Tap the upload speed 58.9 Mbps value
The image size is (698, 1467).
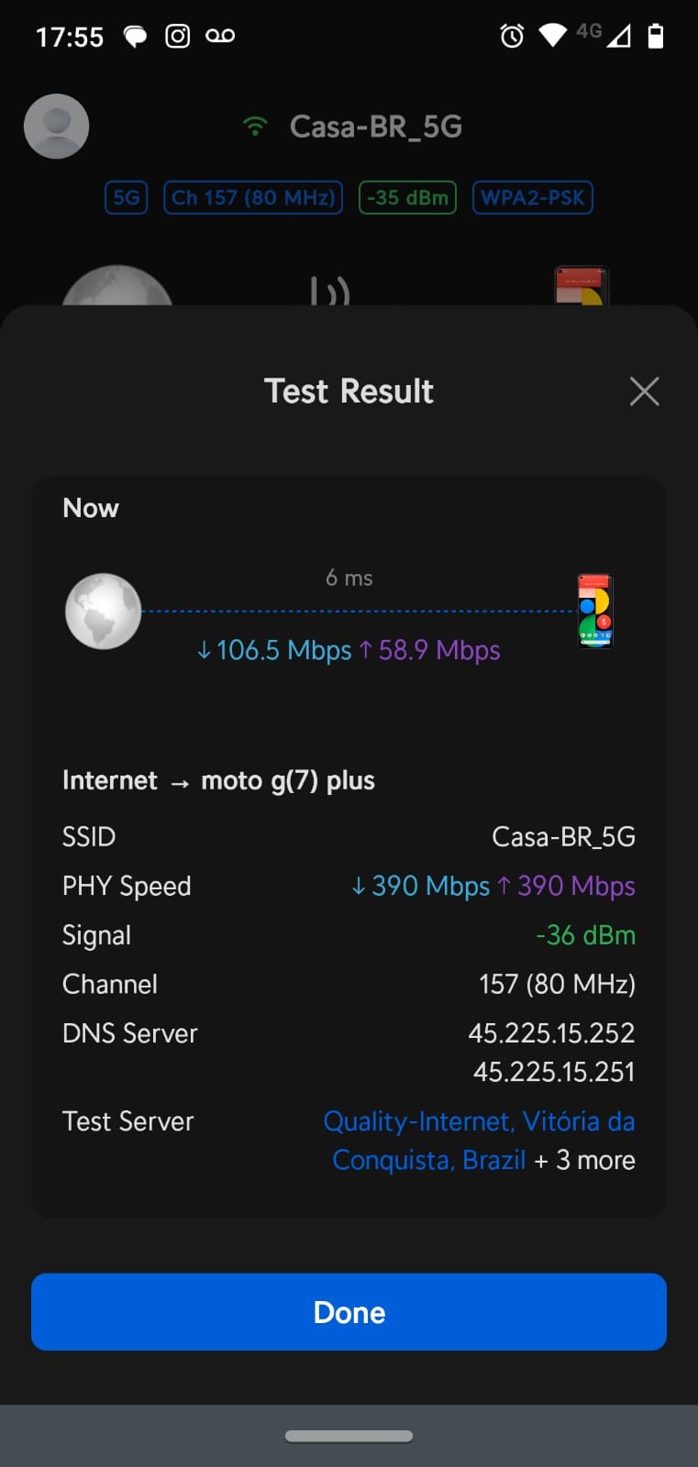[429, 650]
